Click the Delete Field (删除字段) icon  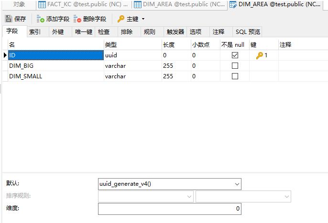click(x=77, y=19)
